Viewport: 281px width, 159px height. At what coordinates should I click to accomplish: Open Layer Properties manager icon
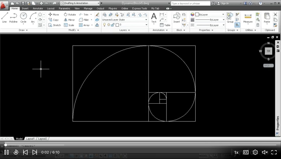pyautogui.click(x=105, y=15)
